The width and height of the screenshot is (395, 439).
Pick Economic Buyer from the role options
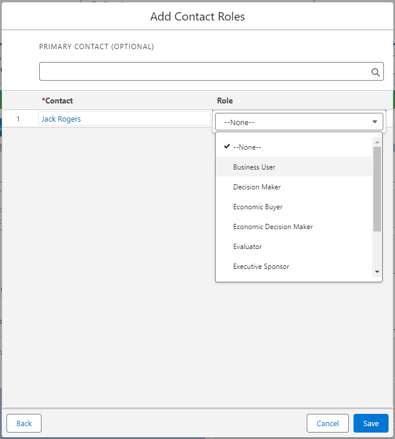pyautogui.click(x=258, y=207)
